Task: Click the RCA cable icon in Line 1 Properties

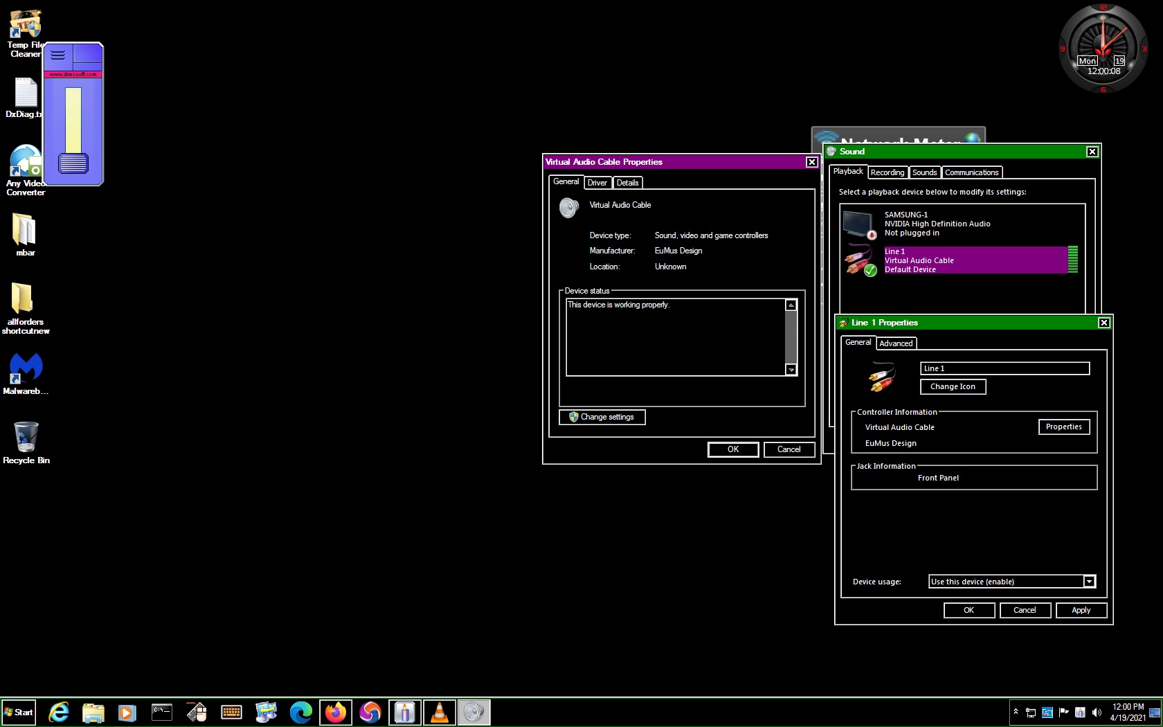Action: (x=881, y=377)
